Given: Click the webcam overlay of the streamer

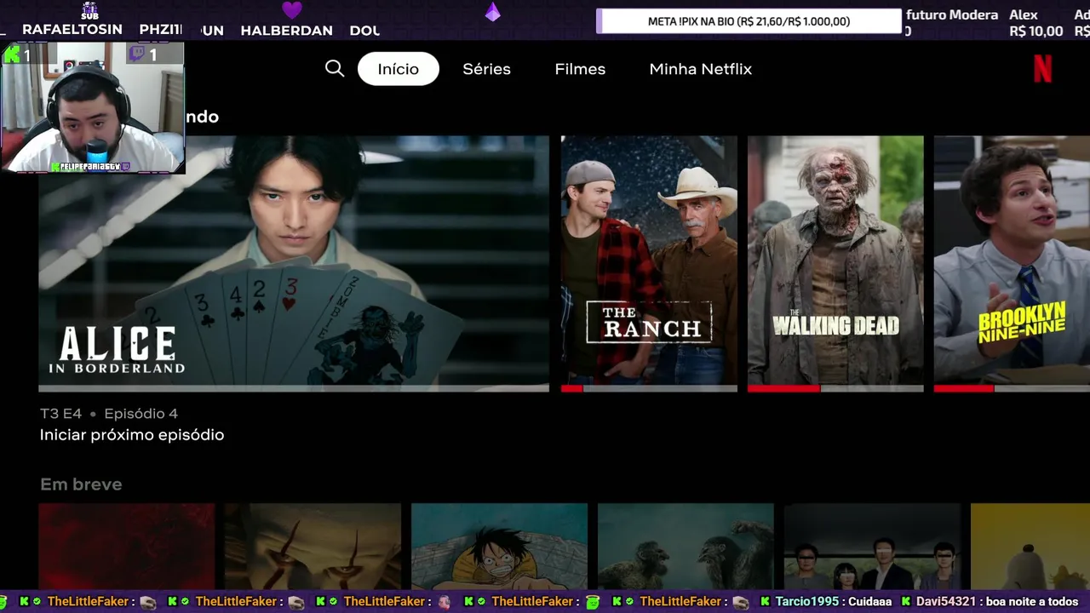Looking at the screenshot, I should pyautogui.click(x=93, y=108).
